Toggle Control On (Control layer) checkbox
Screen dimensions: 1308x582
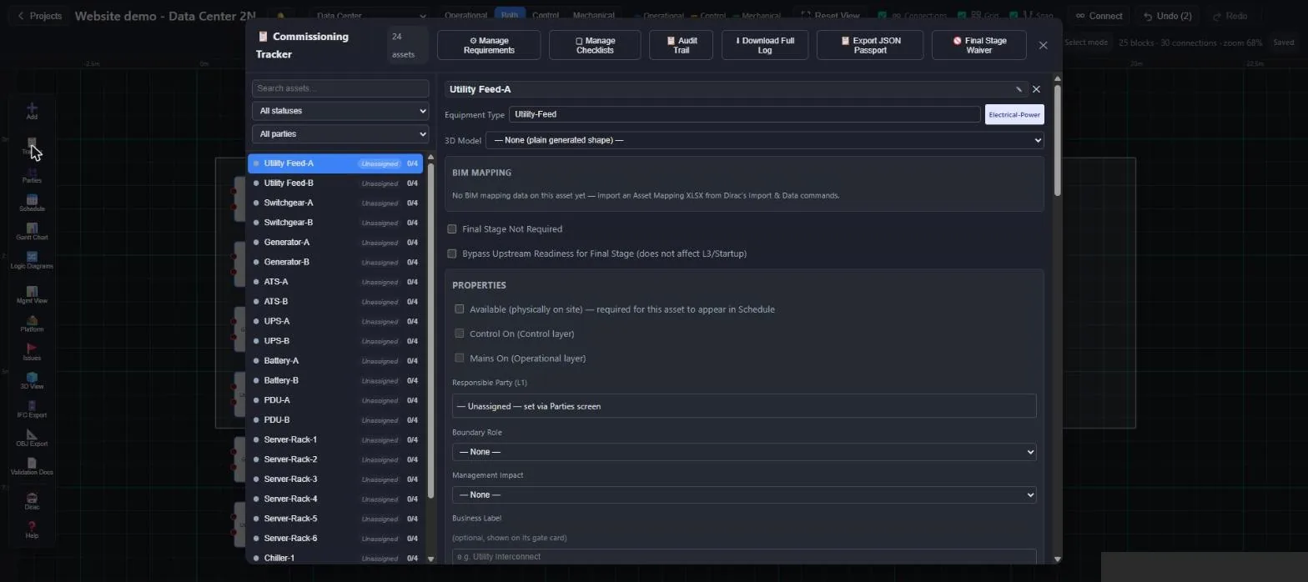(x=459, y=334)
